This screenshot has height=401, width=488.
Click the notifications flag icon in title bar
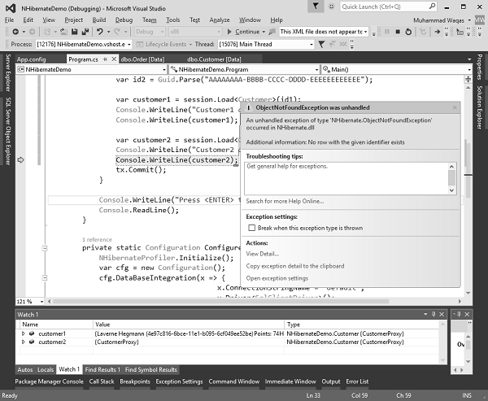[316, 7]
